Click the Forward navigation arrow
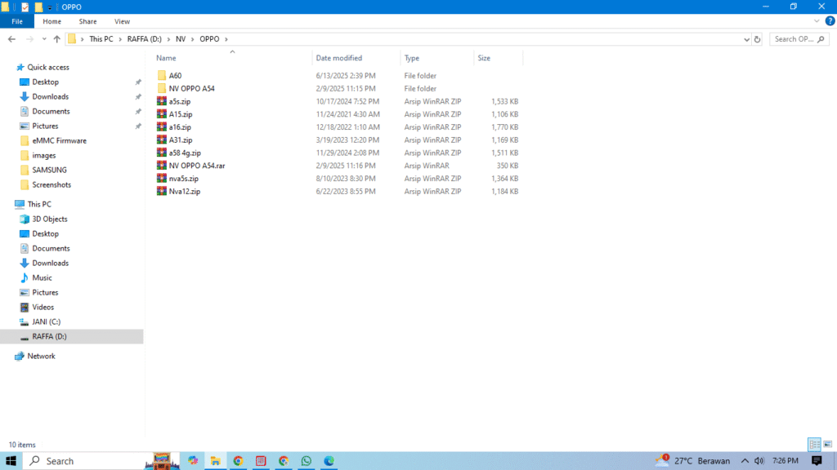837x470 pixels. [29, 39]
